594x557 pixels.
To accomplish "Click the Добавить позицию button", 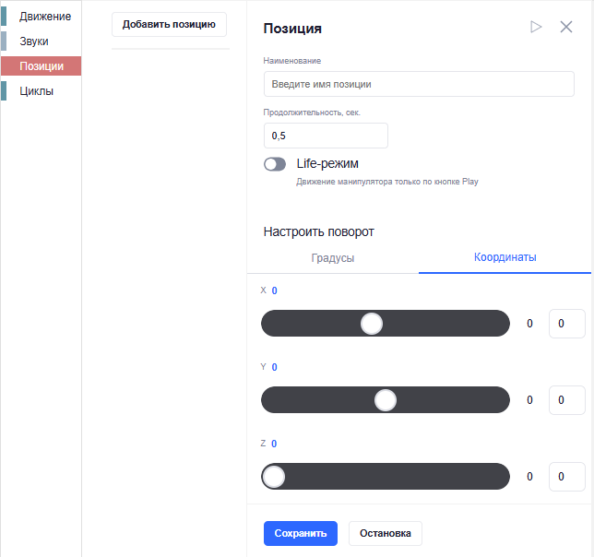I will point(169,24).
